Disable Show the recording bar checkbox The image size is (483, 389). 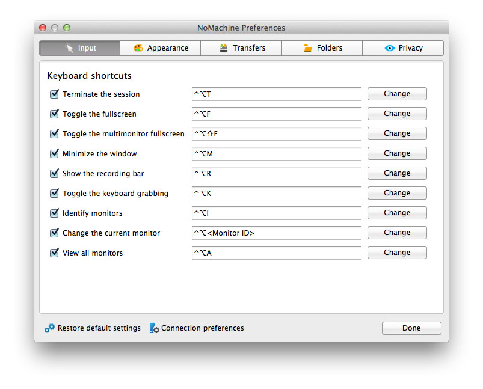[54, 173]
